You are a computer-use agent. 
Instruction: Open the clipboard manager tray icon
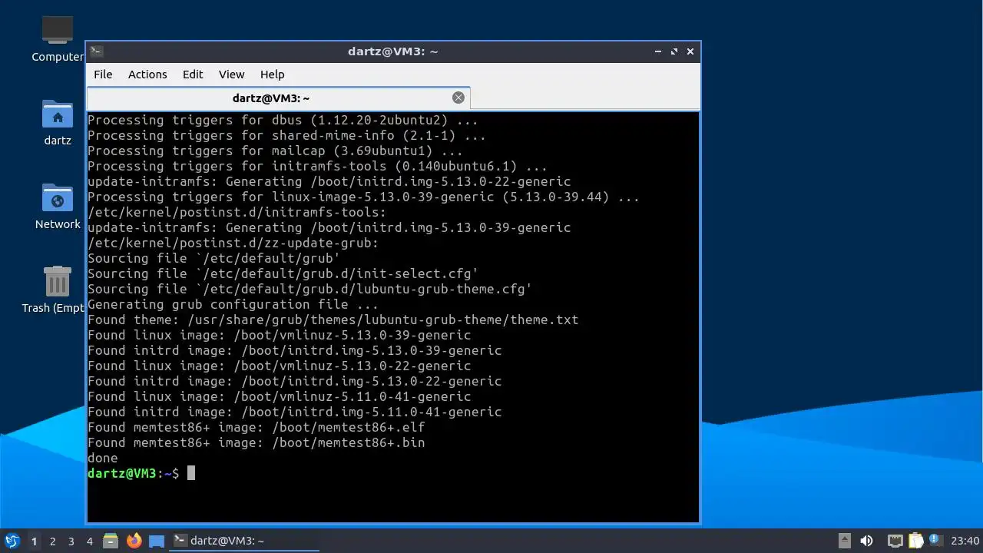pos(915,541)
